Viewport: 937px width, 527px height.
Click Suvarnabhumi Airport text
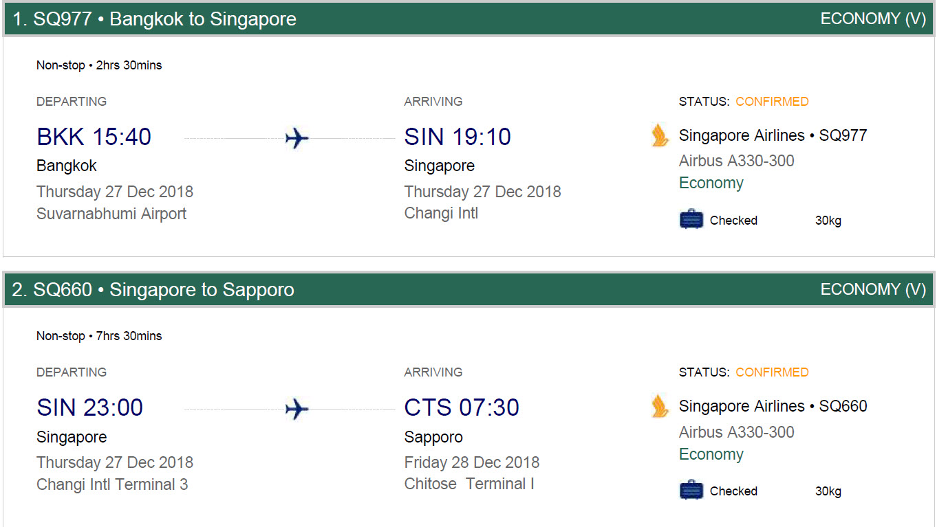point(111,214)
